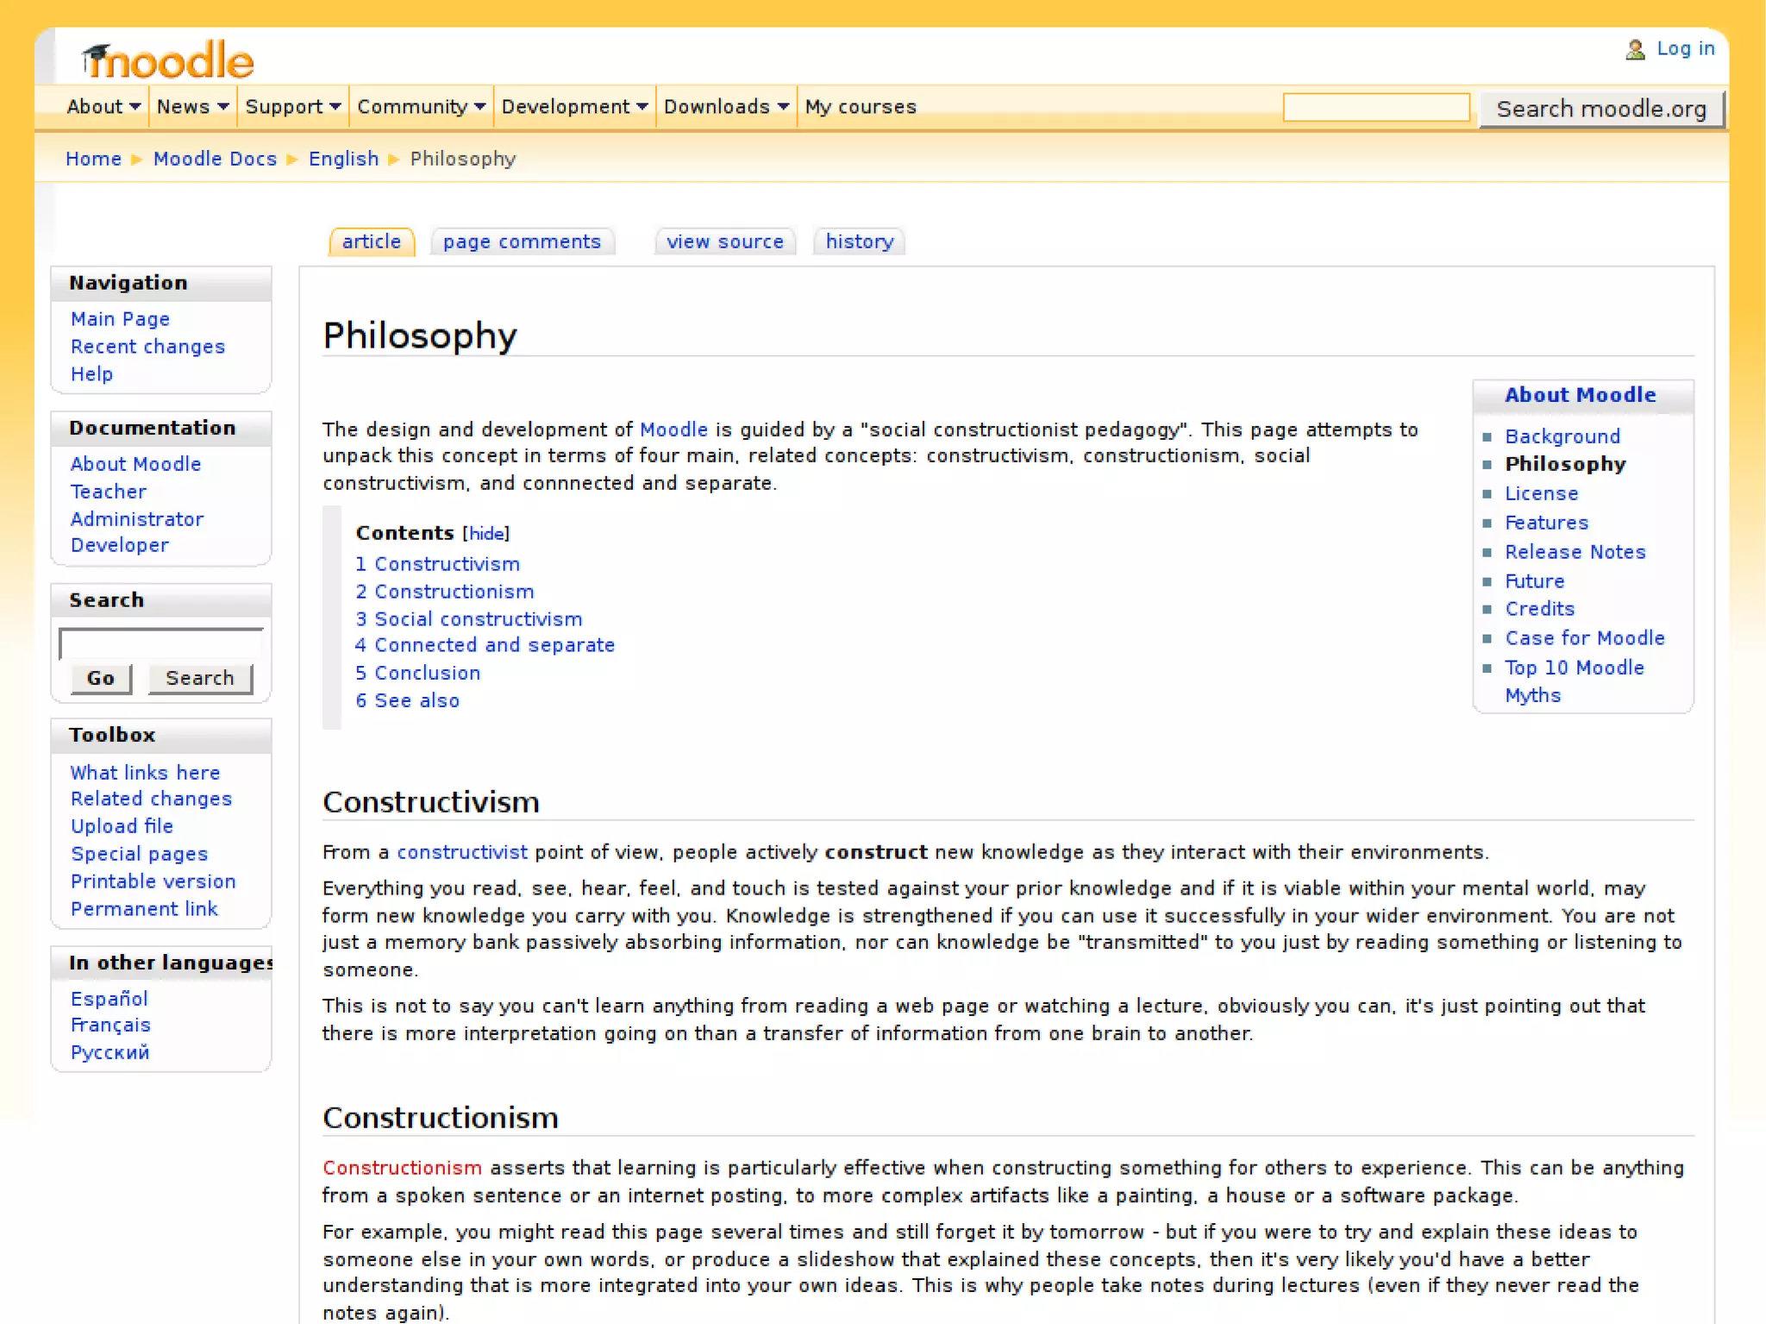
Task: Open License in About Moodle box
Action: 1541,493
